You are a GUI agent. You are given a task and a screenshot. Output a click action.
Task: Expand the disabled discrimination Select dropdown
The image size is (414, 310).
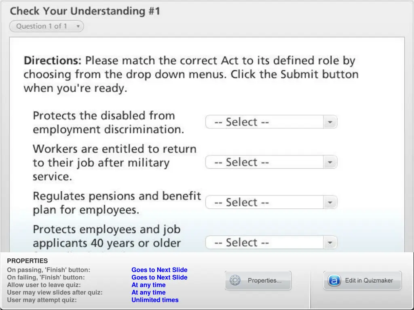[x=271, y=122]
